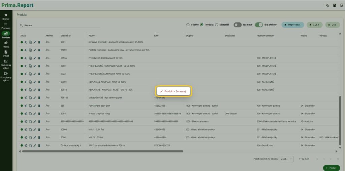Click the language translate icon in header

pyautogui.click(x=327, y=5)
